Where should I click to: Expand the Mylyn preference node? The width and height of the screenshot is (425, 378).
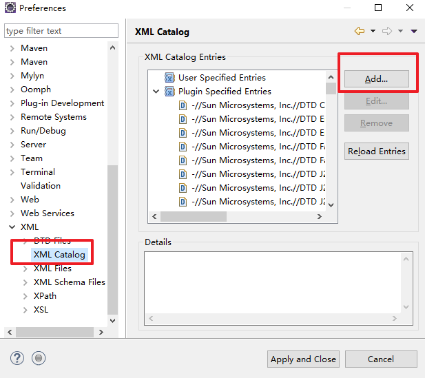pyautogui.click(x=12, y=76)
